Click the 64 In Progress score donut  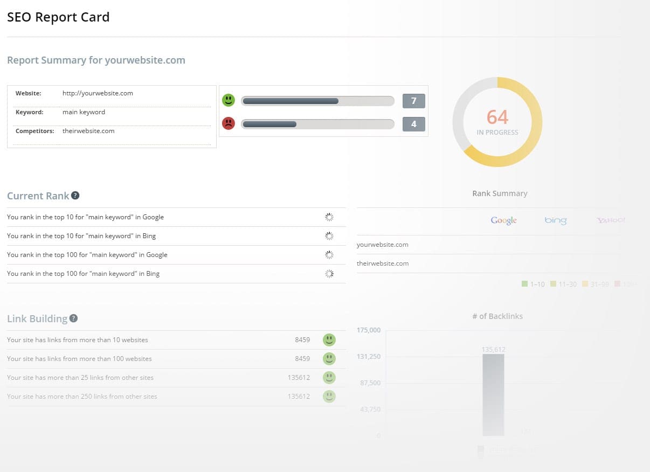point(497,122)
